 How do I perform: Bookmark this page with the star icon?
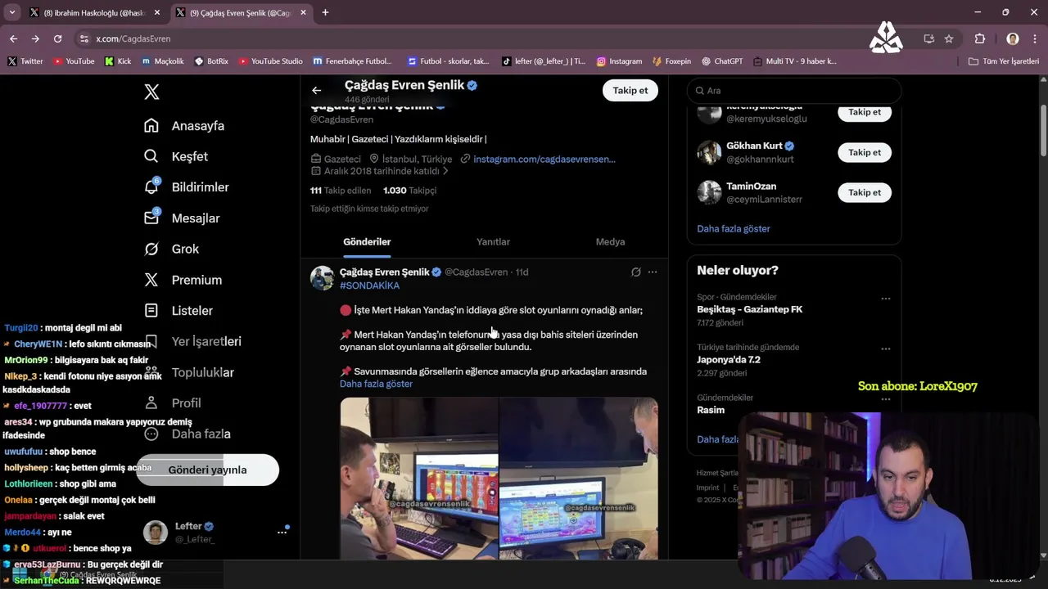click(x=949, y=38)
